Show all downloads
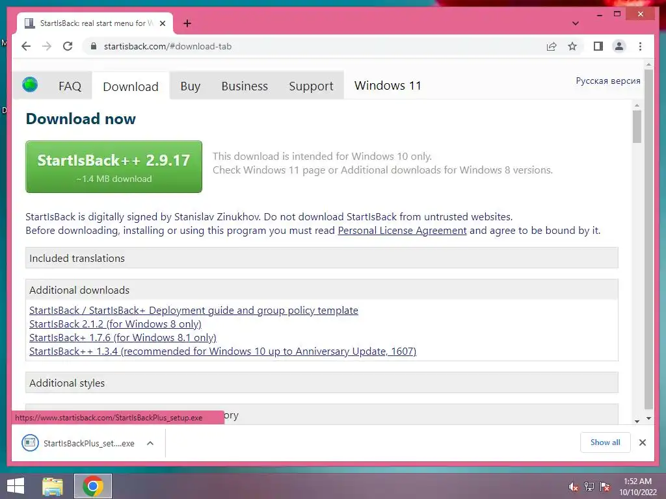The height and width of the screenshot is (499, 666). (605, 442)
